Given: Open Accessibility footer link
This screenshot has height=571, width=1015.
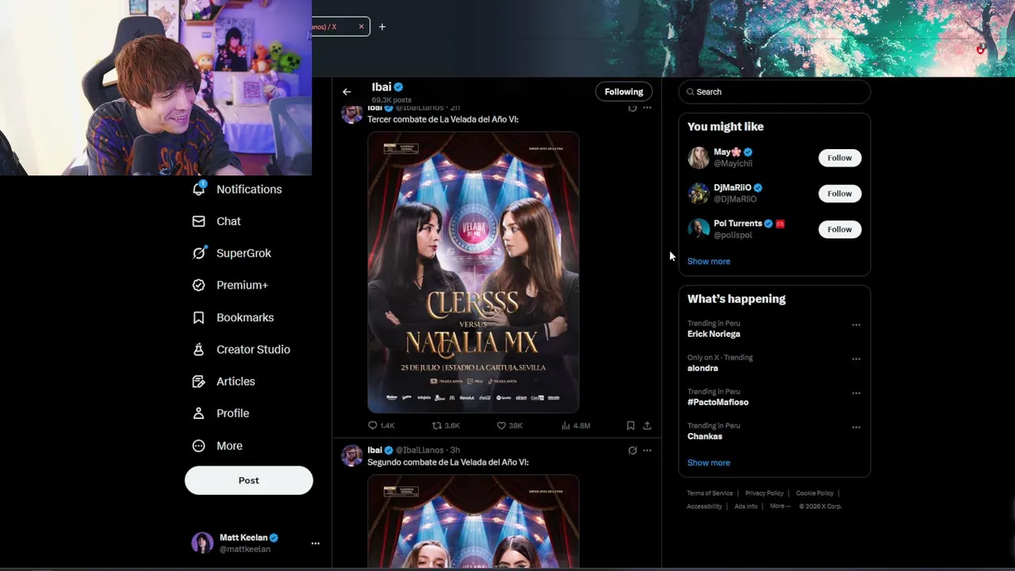Looking at the screenshot, I should click(704, 507).
